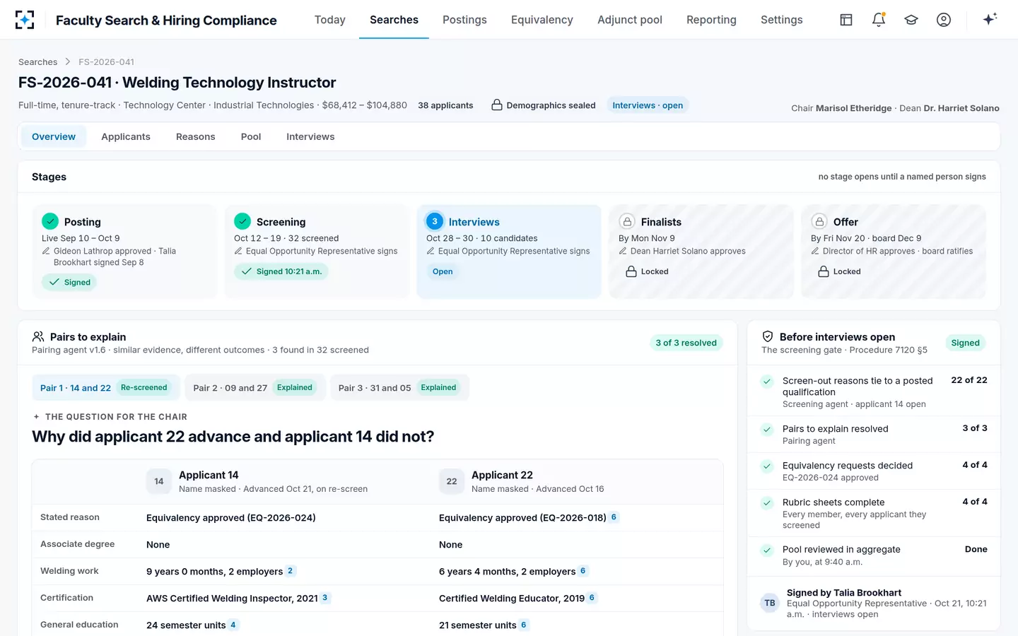The image size is (1018, 636).
Task: Select Pair 3 · 31 and 05
Action: point(399,388)
